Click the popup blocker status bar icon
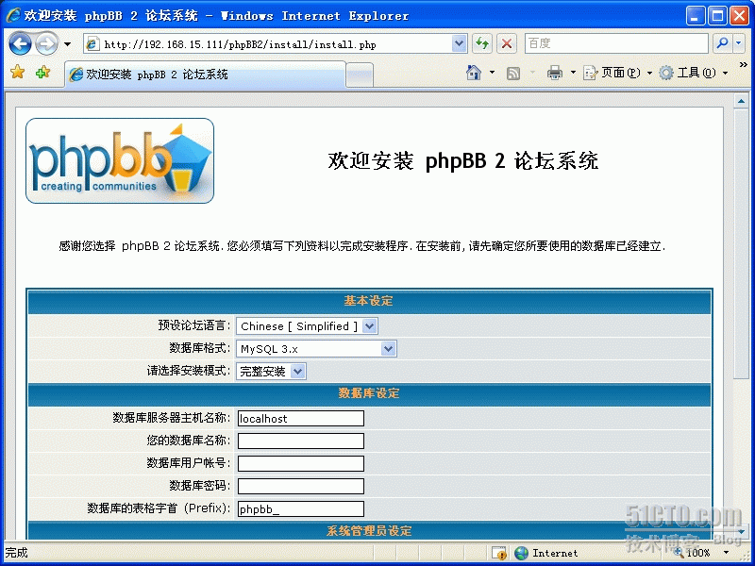 [x=499, y=553]
